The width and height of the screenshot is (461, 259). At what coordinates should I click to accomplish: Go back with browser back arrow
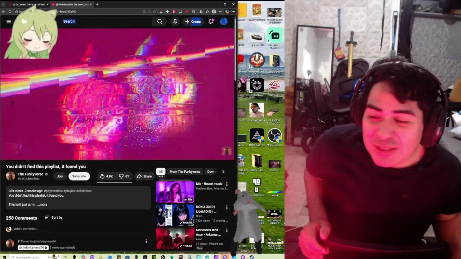(x=3, y=12)
